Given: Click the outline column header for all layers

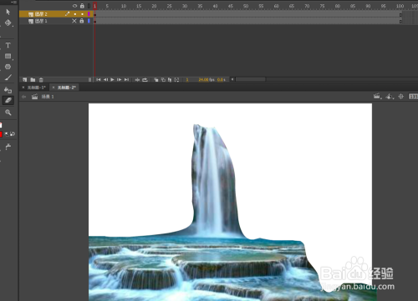Looking at the screenshot, I should (x=89, y=6).
